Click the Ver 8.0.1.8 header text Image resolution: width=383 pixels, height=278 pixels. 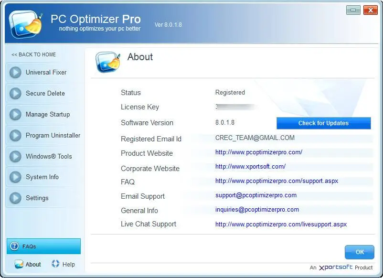coord(168,25)
